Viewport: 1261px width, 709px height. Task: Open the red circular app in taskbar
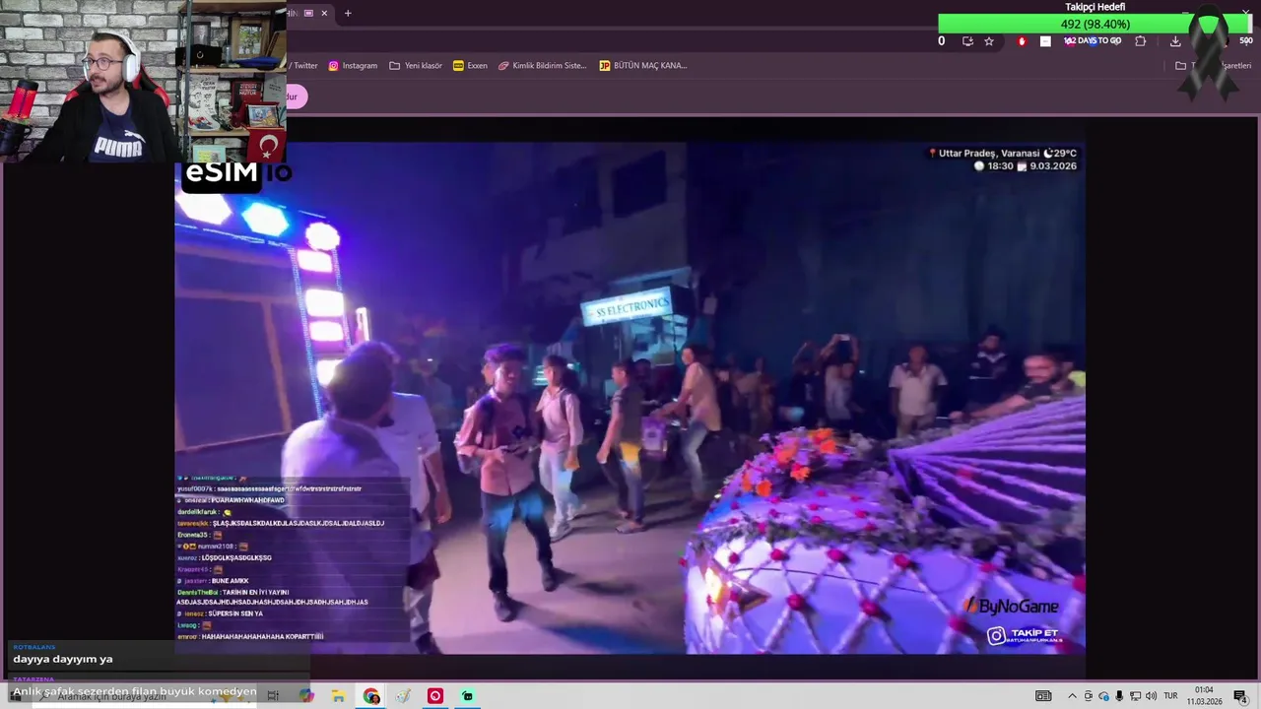pyautogui.click(x=435, y=696)
